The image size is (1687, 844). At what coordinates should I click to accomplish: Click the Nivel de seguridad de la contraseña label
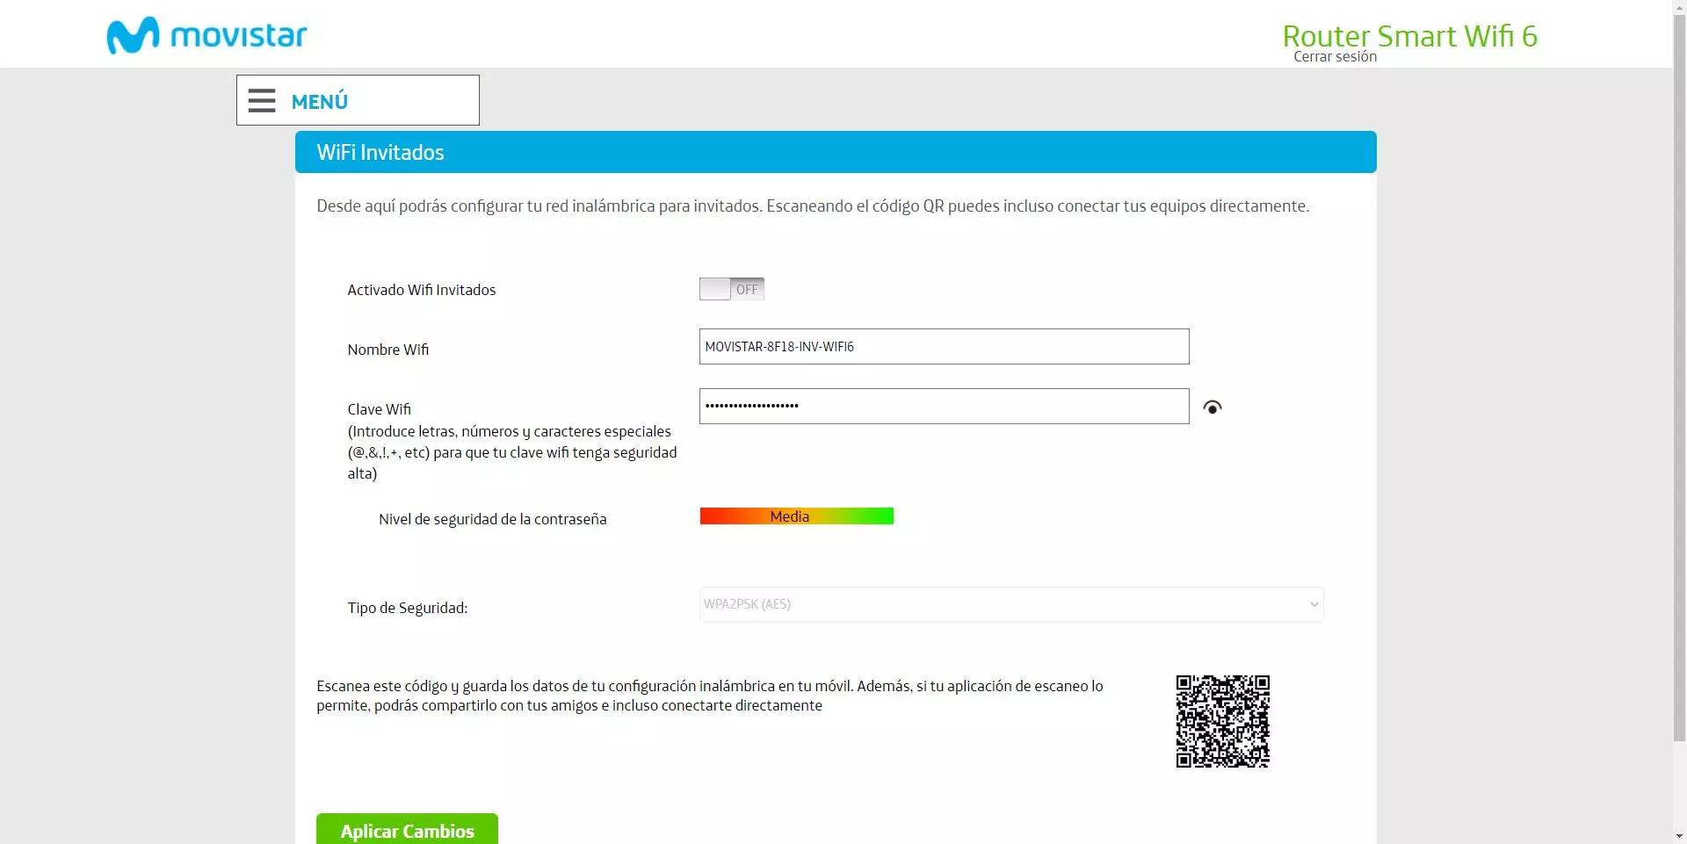(493, 519)
